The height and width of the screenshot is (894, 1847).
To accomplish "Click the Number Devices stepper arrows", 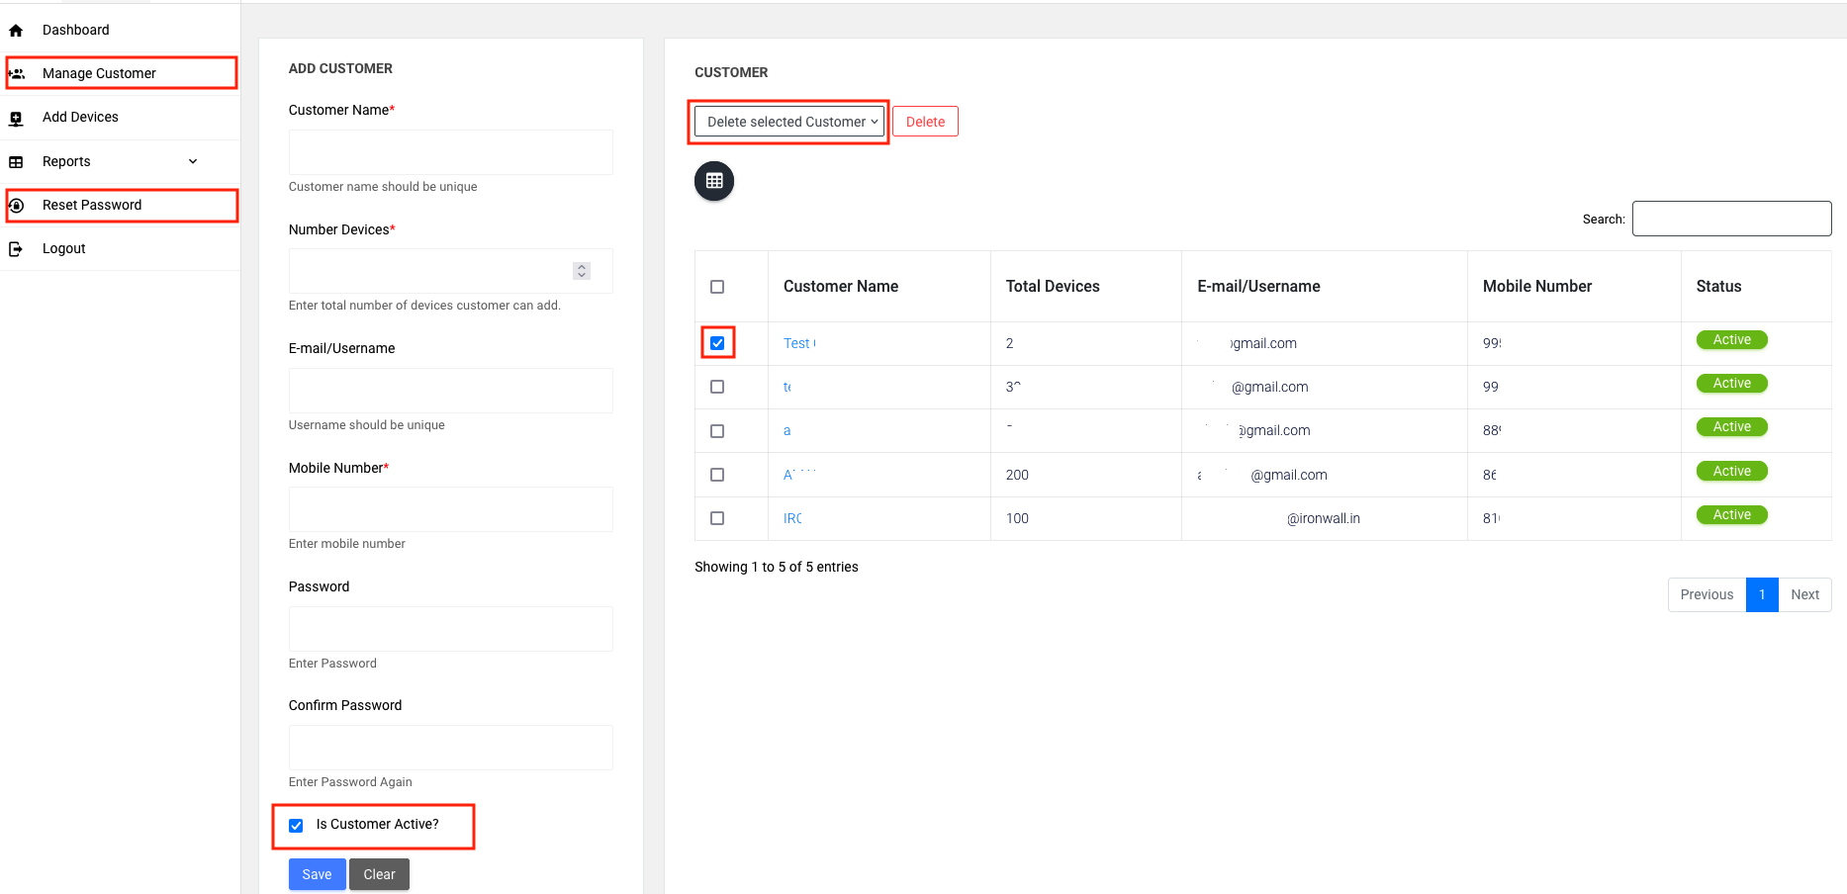I will [582, 271].
